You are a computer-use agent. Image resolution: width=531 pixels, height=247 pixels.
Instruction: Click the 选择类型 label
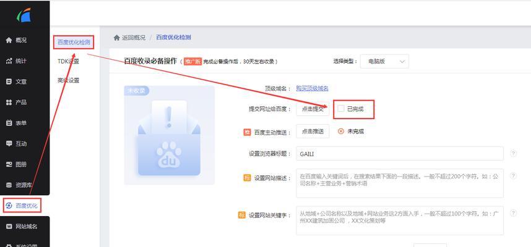(x=345, y=62)
